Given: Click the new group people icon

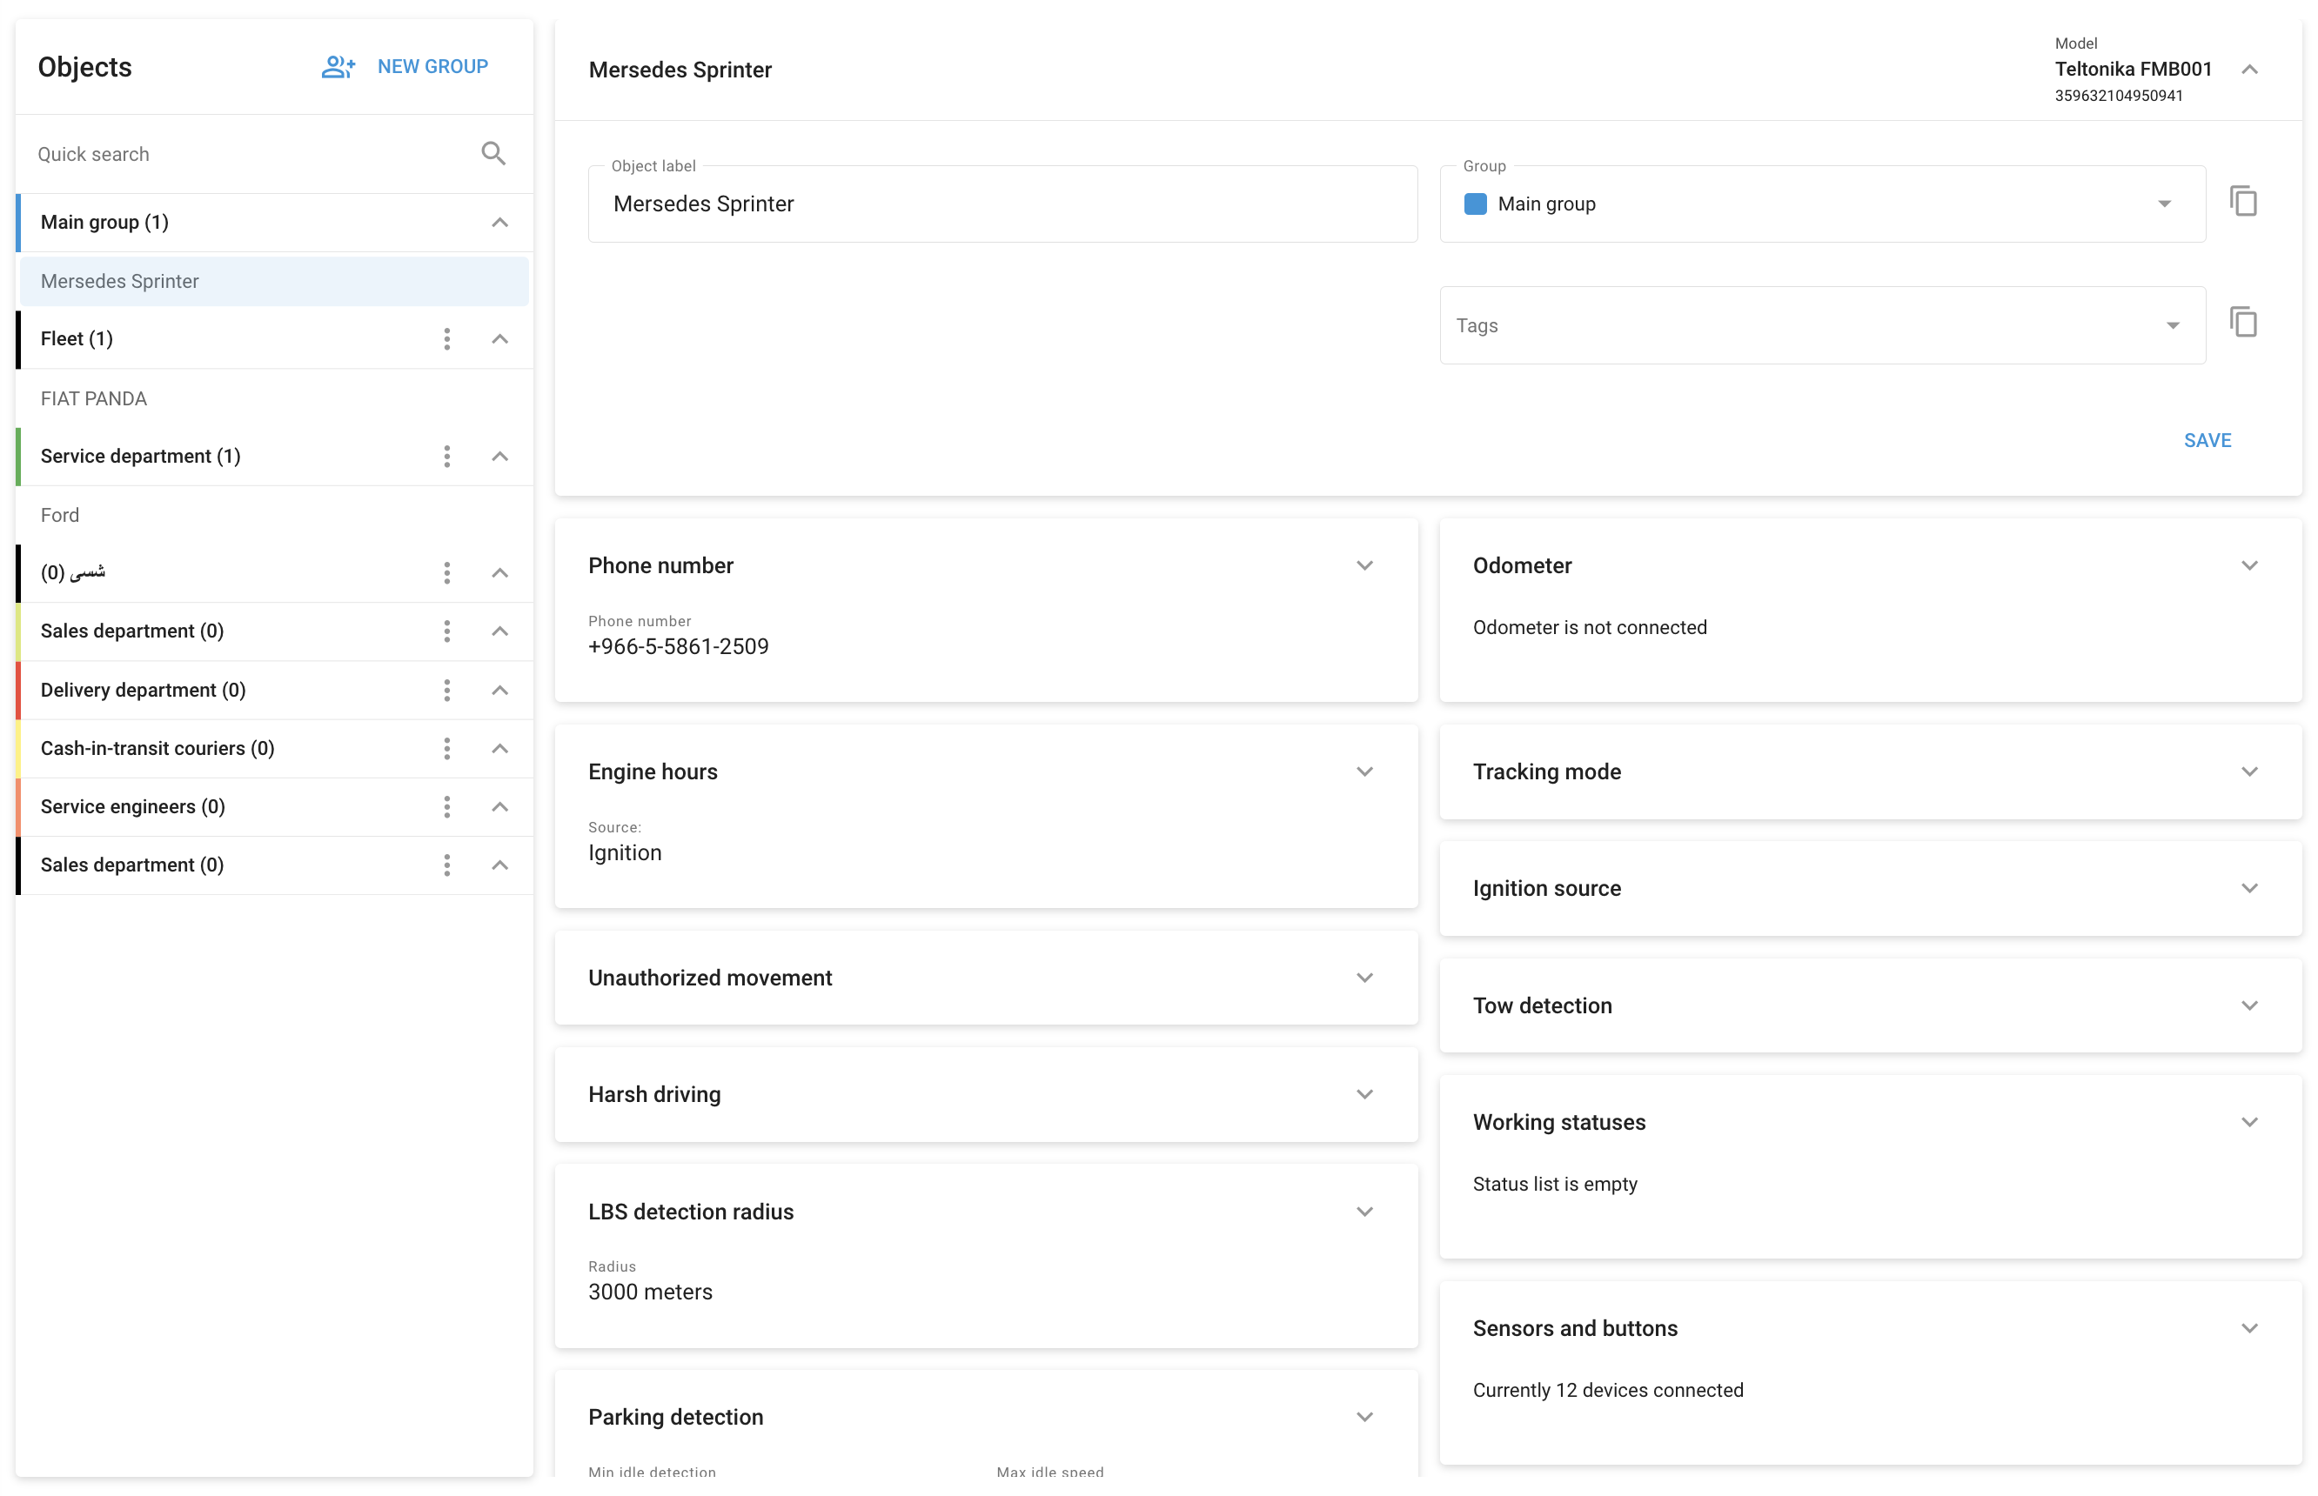Looking at the screenshot, I should point(338,67).
